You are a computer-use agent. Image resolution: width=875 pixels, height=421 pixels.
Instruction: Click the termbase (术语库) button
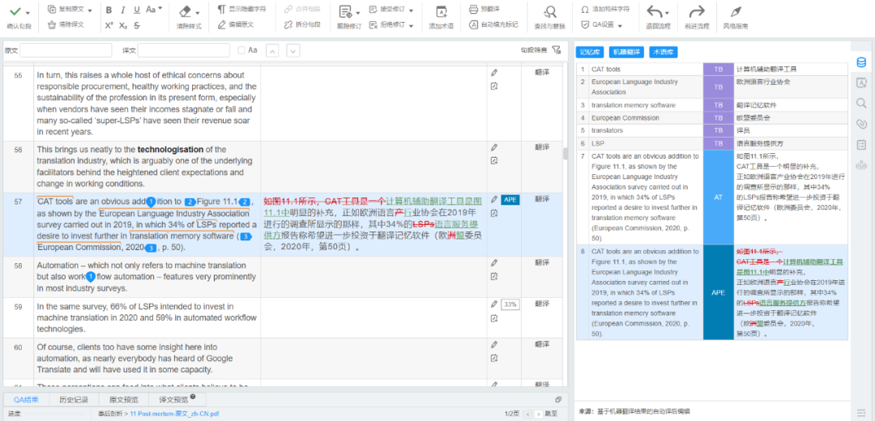point(664,52)
